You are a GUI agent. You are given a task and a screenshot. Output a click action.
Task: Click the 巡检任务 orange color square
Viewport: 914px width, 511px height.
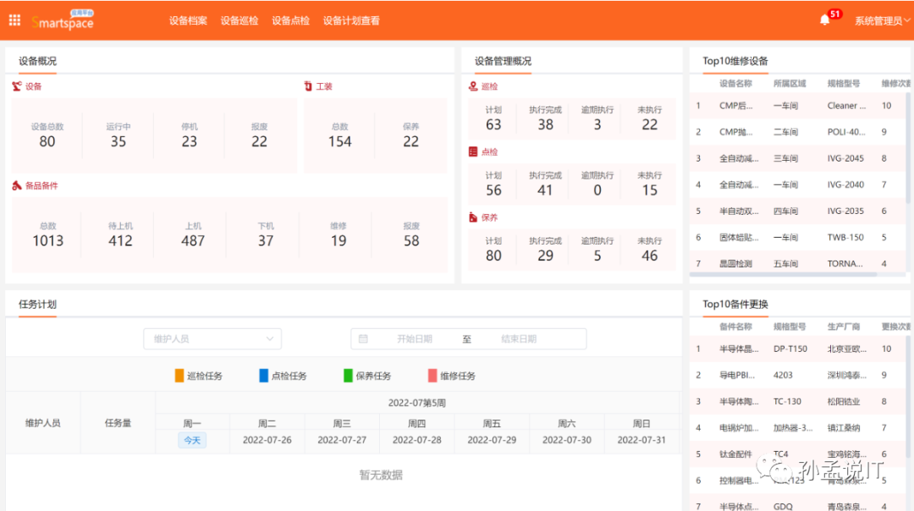[177, 375]
